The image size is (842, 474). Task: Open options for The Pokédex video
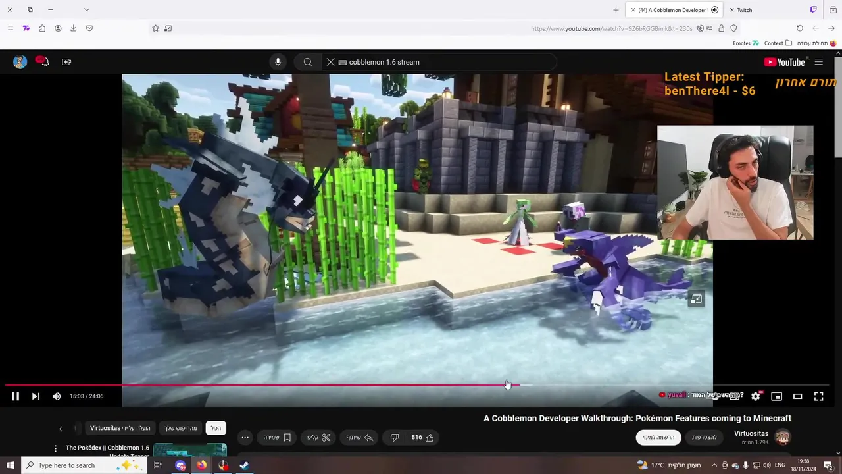(x=55, y=448)
